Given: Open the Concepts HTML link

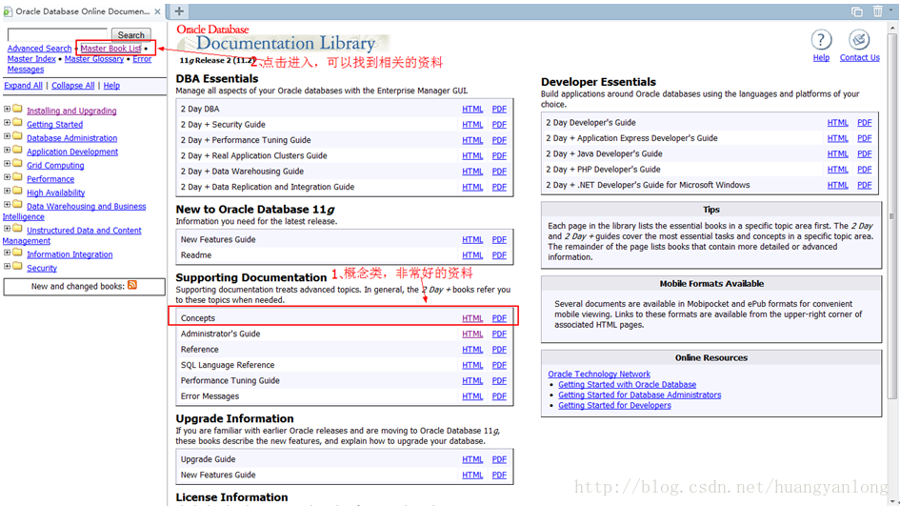Looking at the screenshot, I should (472, 318).
